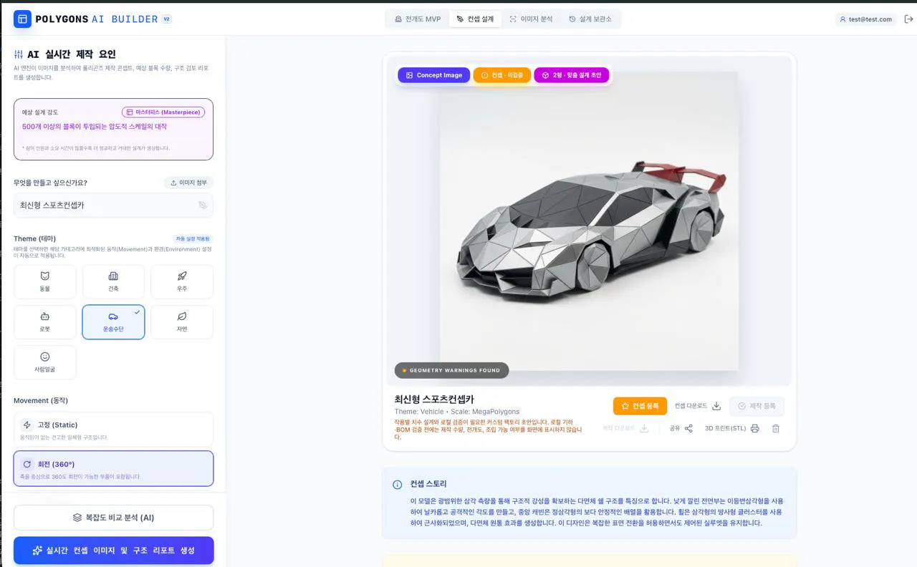Open the test@test.com account button
The width and height of the screenshot is (917, 567).
866,19
